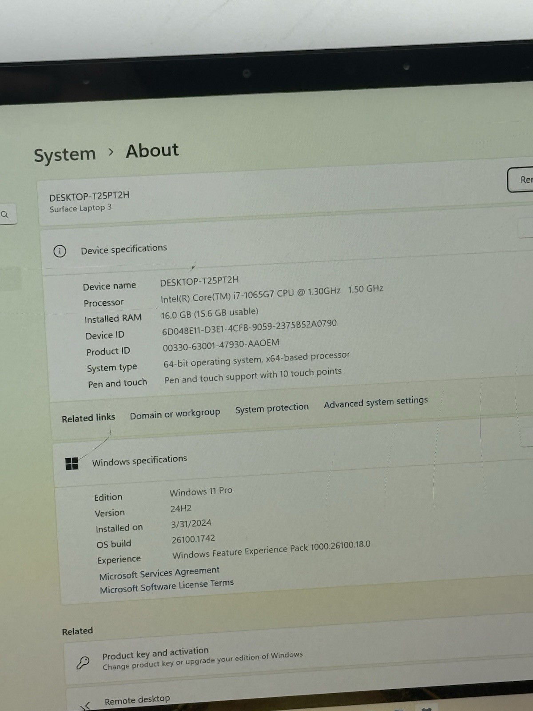Select the OS build 26100.1742 value
This screenshot has height=711, width=533.
point(193,539)
